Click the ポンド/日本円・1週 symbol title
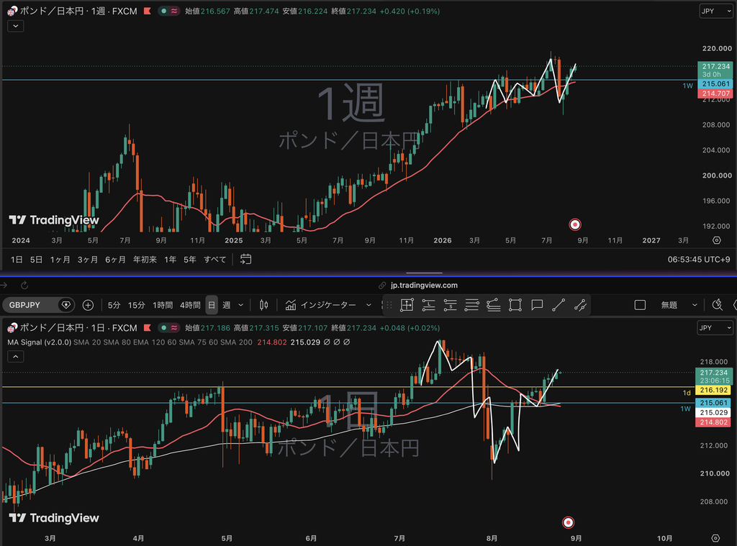The height and width of the screenshot is (546, 737). pyautogui.click(x=78, y=11)
